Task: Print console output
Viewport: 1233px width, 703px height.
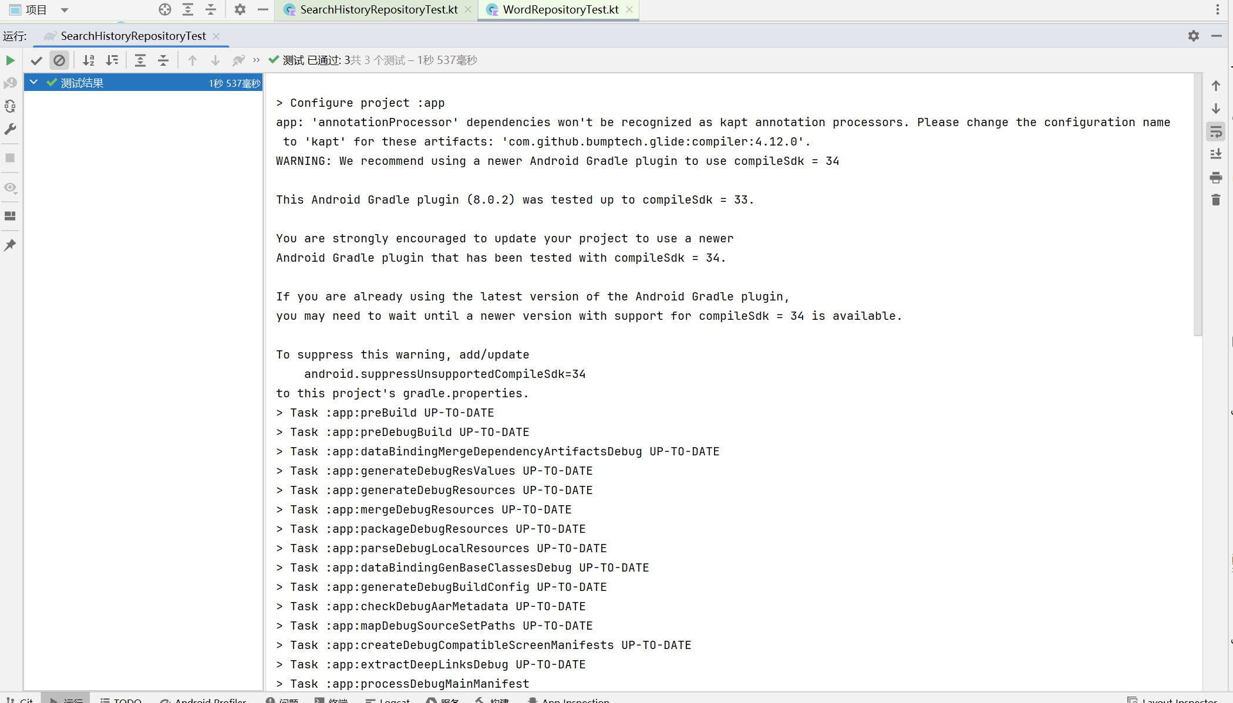Action: (x=1215, y=177)
